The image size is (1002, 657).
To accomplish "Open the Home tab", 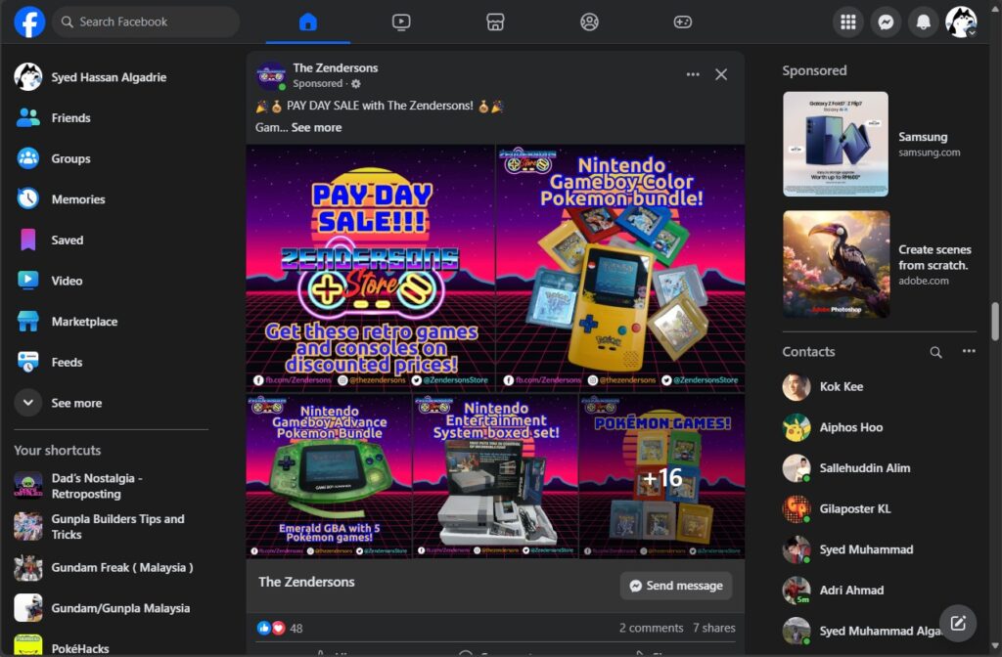I will (x=308, y=22).
